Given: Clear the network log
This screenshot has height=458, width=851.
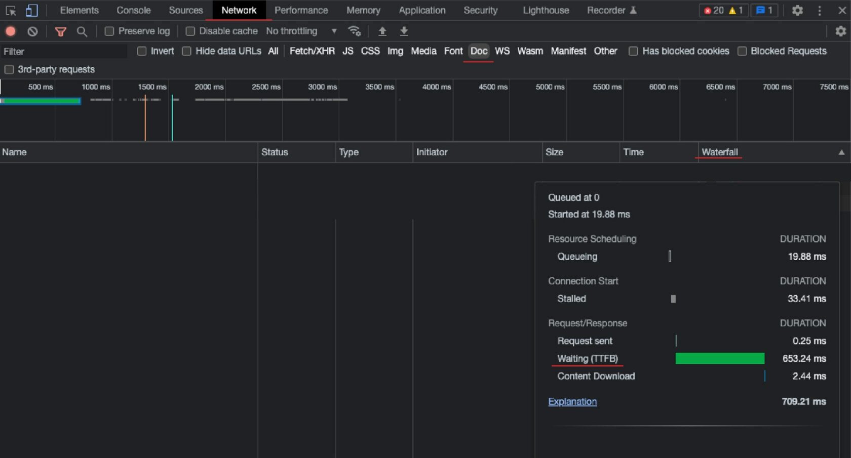Looking at the screenshot, I should pyautogui.click(x=32, y=31).
